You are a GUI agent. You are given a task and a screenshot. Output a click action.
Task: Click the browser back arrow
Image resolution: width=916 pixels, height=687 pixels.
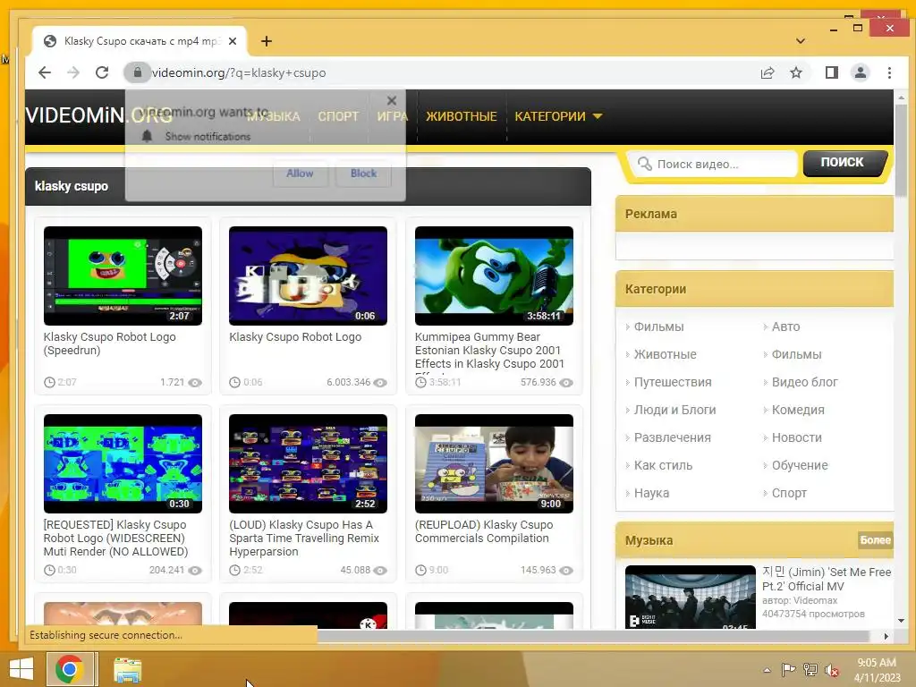(x=45, y=72)
